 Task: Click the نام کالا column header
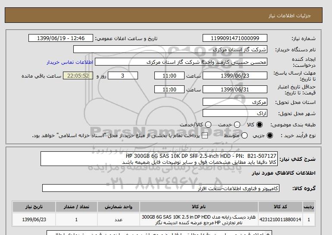199,207
